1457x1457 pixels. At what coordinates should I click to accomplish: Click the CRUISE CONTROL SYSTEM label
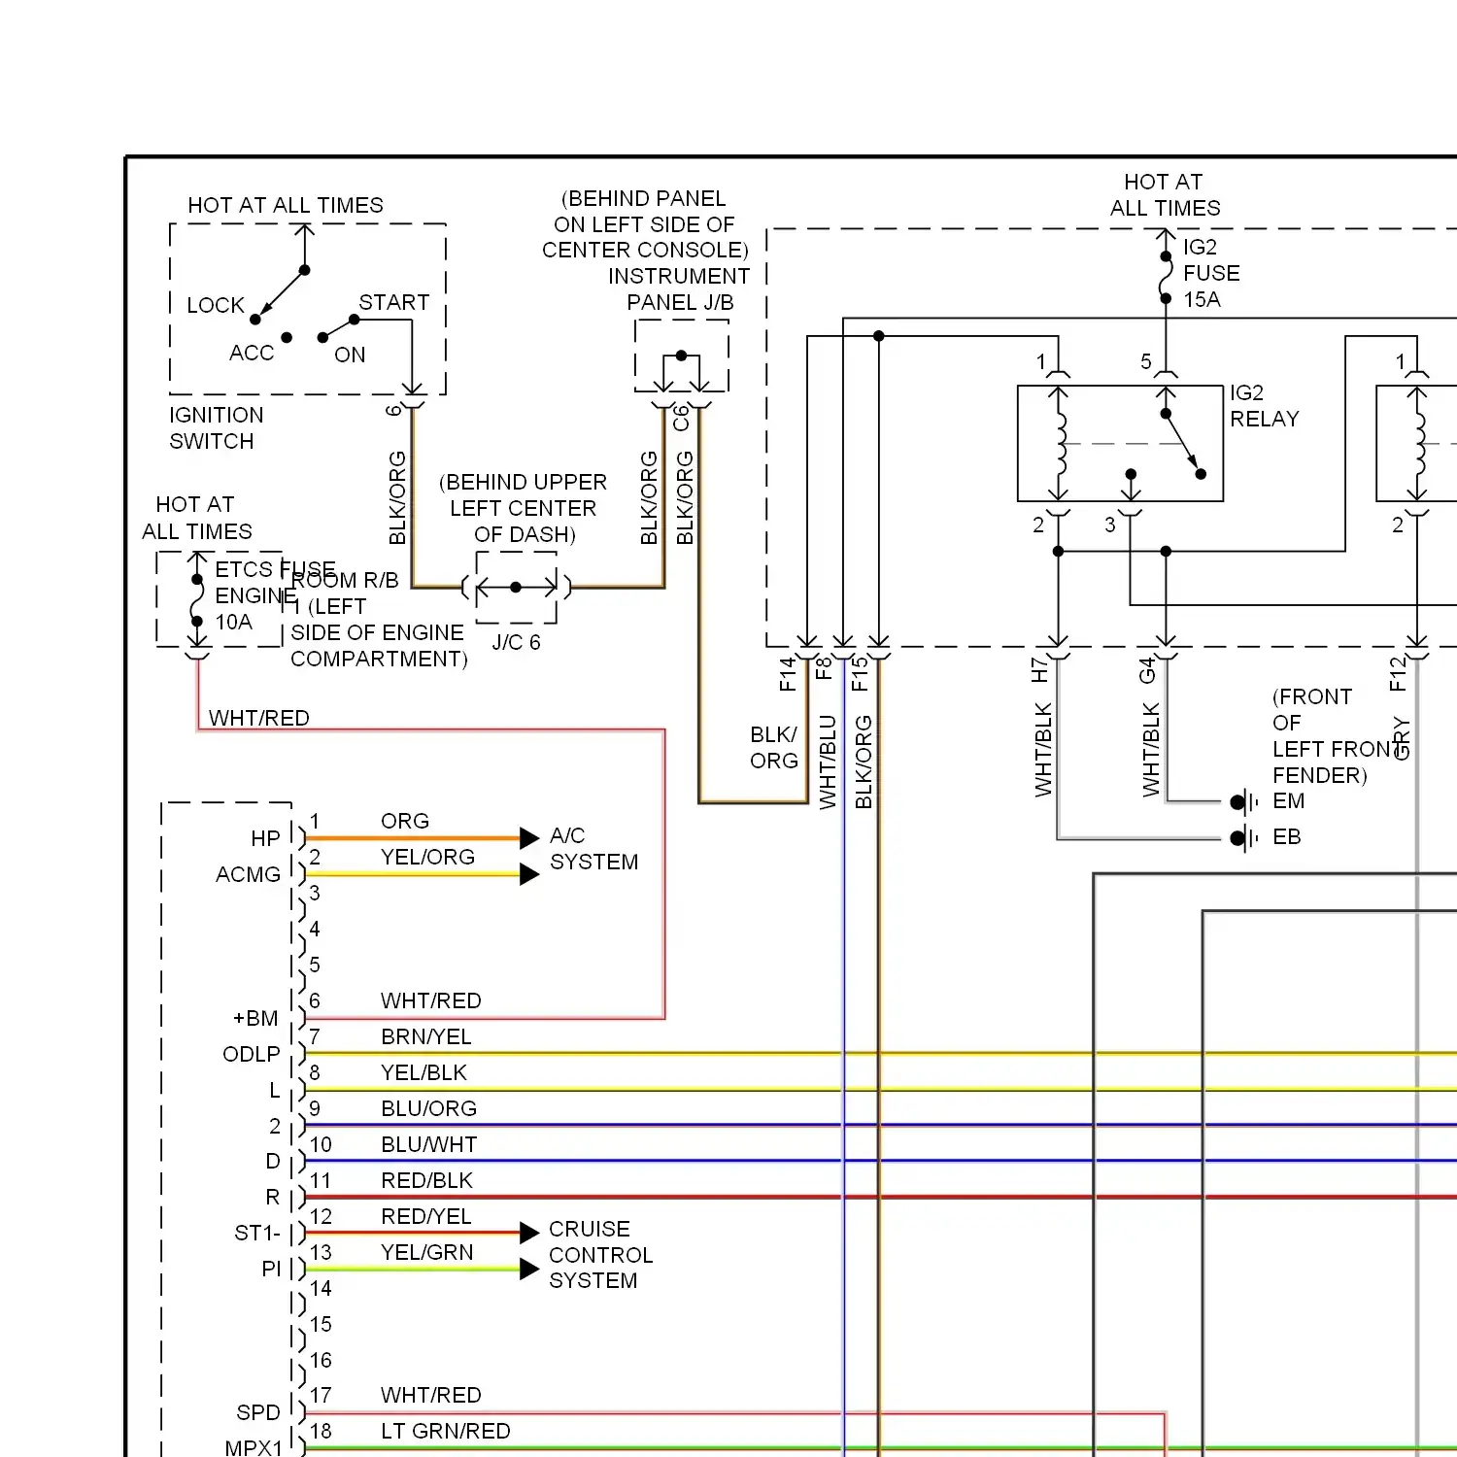click(600, 1255)
